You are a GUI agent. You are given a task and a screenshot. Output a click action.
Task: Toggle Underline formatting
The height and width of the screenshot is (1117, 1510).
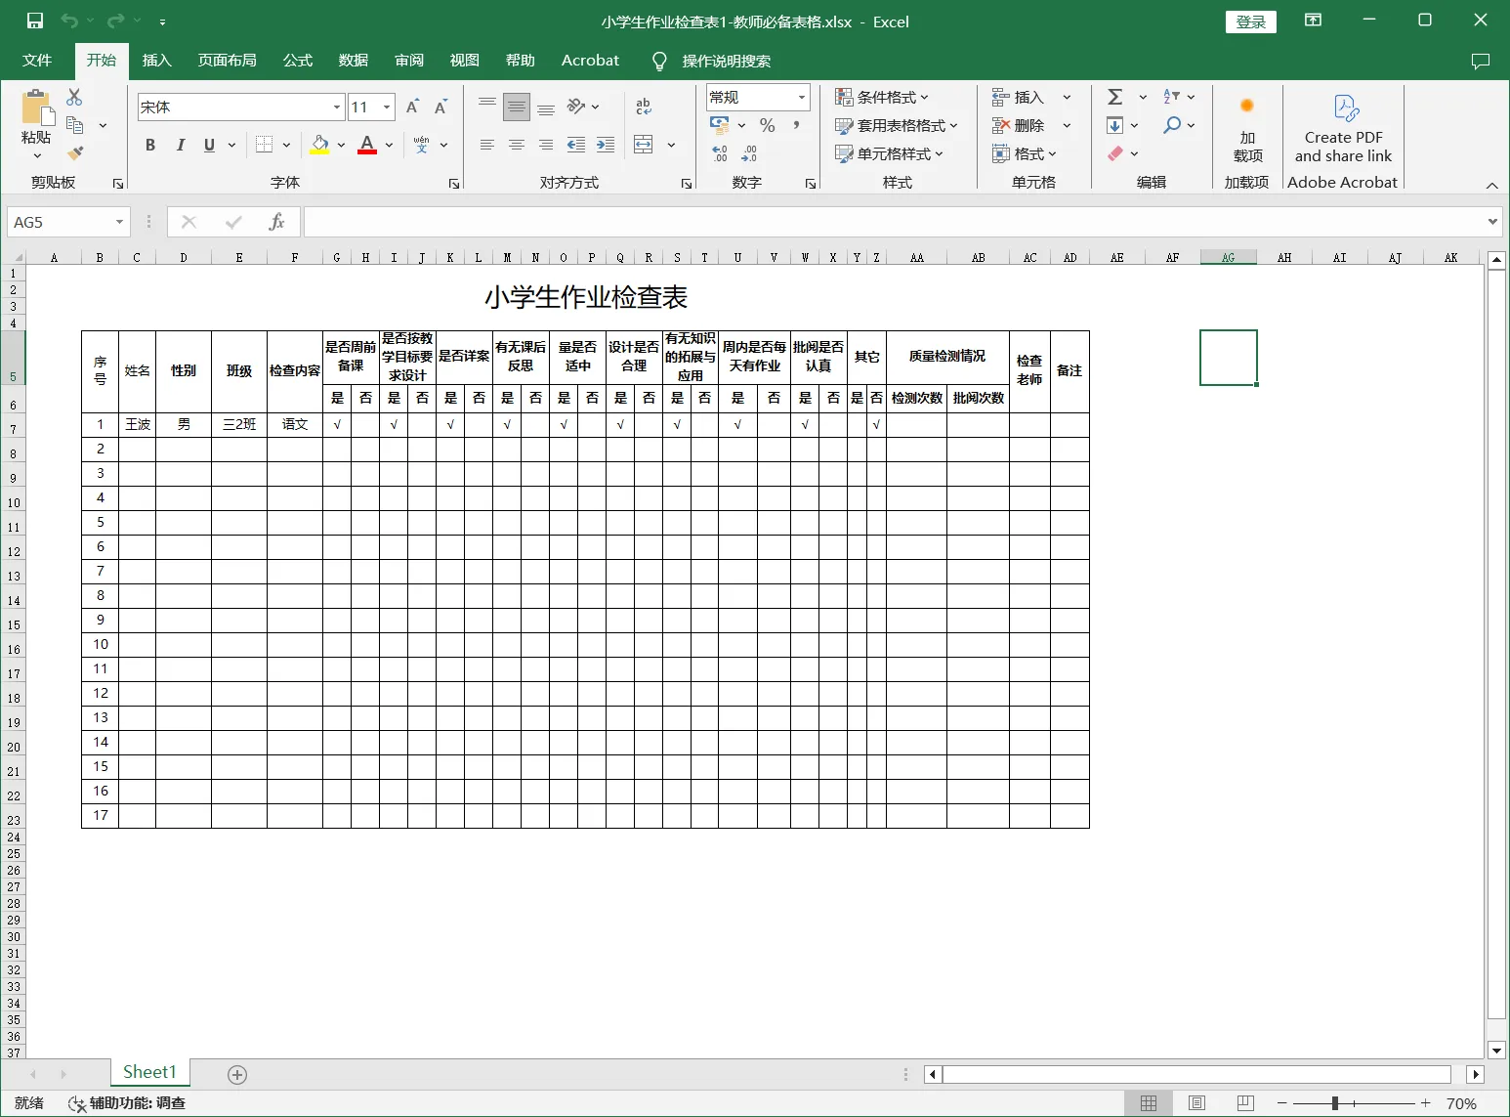click(209, 145)
